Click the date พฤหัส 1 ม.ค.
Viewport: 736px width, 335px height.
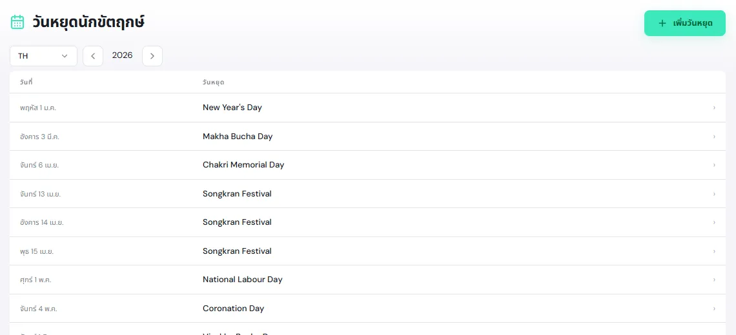click(x=38, y=108)
